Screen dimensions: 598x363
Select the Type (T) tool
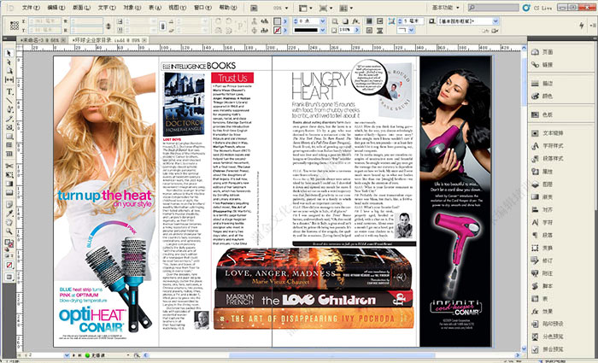9,92
